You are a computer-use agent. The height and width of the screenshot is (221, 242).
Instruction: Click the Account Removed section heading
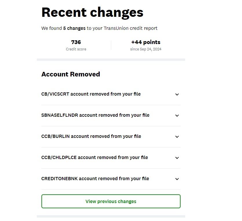[x=71, y=74]
